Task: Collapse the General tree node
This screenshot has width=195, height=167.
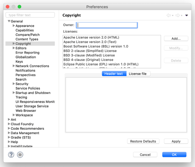Action: [9, 21]
